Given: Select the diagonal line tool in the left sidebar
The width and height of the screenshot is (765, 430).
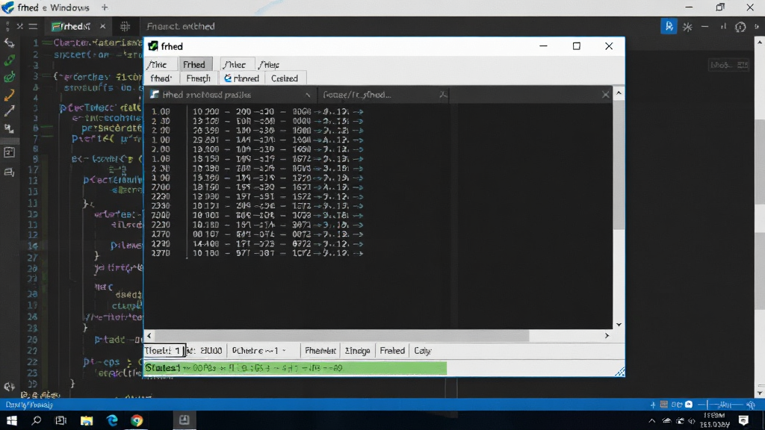Looking at the screenshot, I should tap(9, 112).
